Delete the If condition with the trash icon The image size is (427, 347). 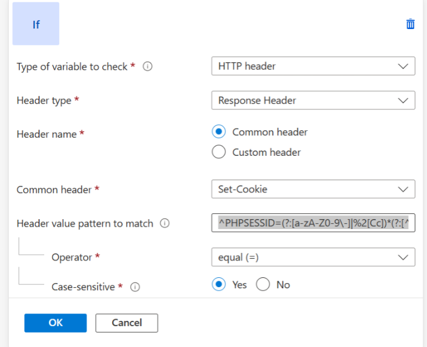click(410, 24)
